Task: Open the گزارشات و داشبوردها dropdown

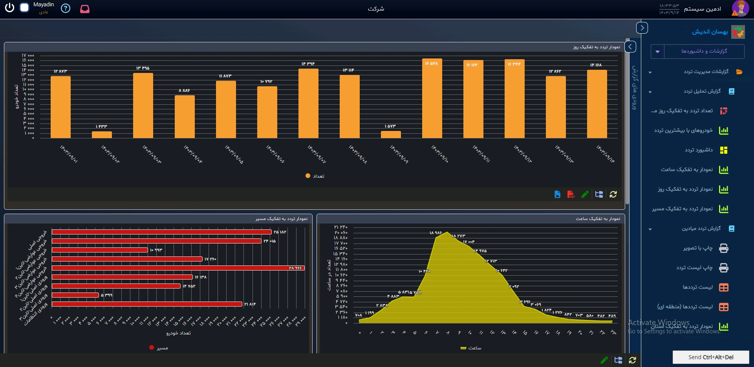Action: [x=697, y=51]
